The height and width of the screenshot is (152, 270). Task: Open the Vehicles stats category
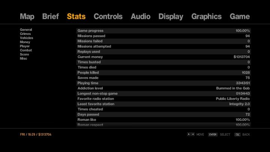26,38
